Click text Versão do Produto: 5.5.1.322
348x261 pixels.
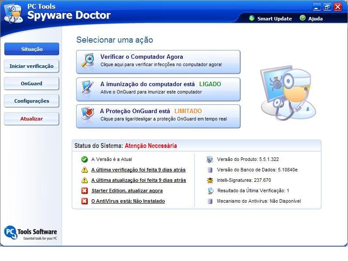click(248, 159)
